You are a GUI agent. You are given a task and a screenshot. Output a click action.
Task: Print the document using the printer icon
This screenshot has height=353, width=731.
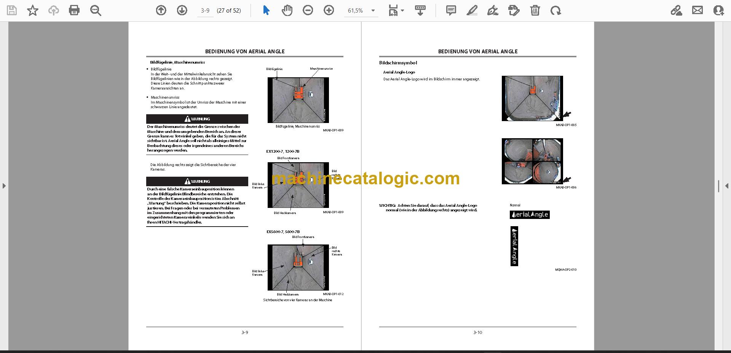[x=74, y=10]
